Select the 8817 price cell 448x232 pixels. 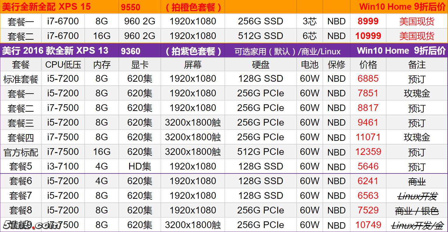click(368, 108)
